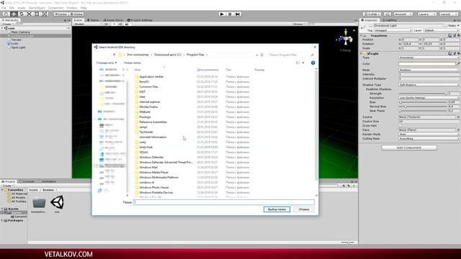Click the Play button in Unity
The height and width of the screenshot is (259, 461).
(222, 14)
